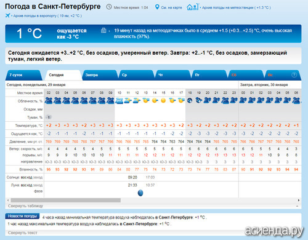
Task: Click the pressure value 769 at hour 02
Action: tap(49, 142)
